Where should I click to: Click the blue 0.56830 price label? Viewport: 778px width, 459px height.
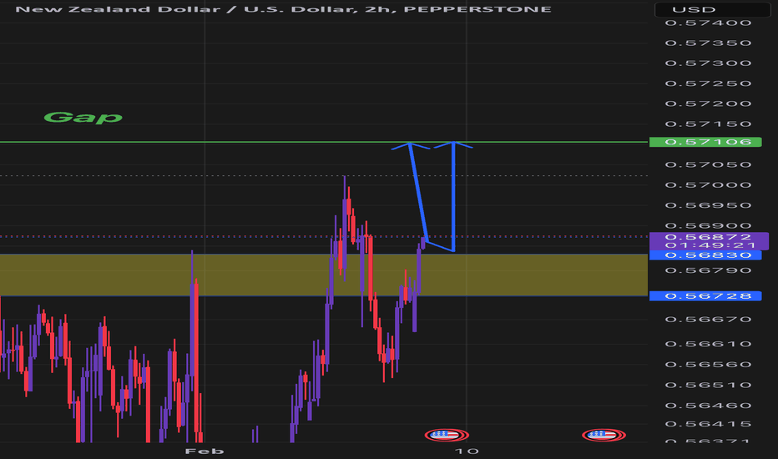click(705, 255)
